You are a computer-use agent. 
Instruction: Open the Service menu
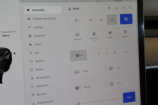coord(39,94)
